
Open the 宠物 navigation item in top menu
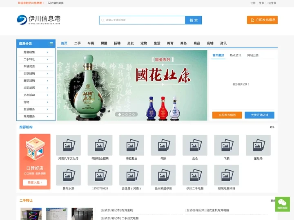click(x=144, y=43)
